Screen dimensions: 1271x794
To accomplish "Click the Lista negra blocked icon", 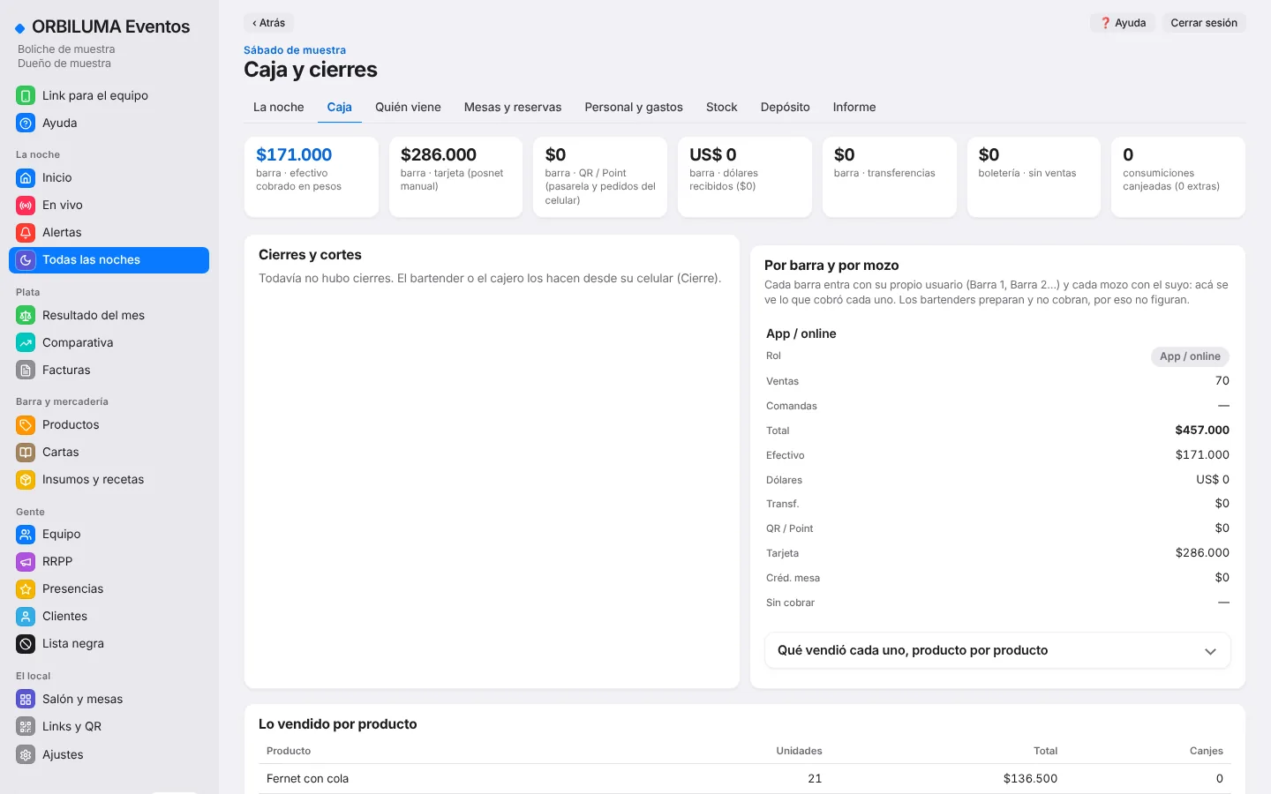I will click(26, 644).
